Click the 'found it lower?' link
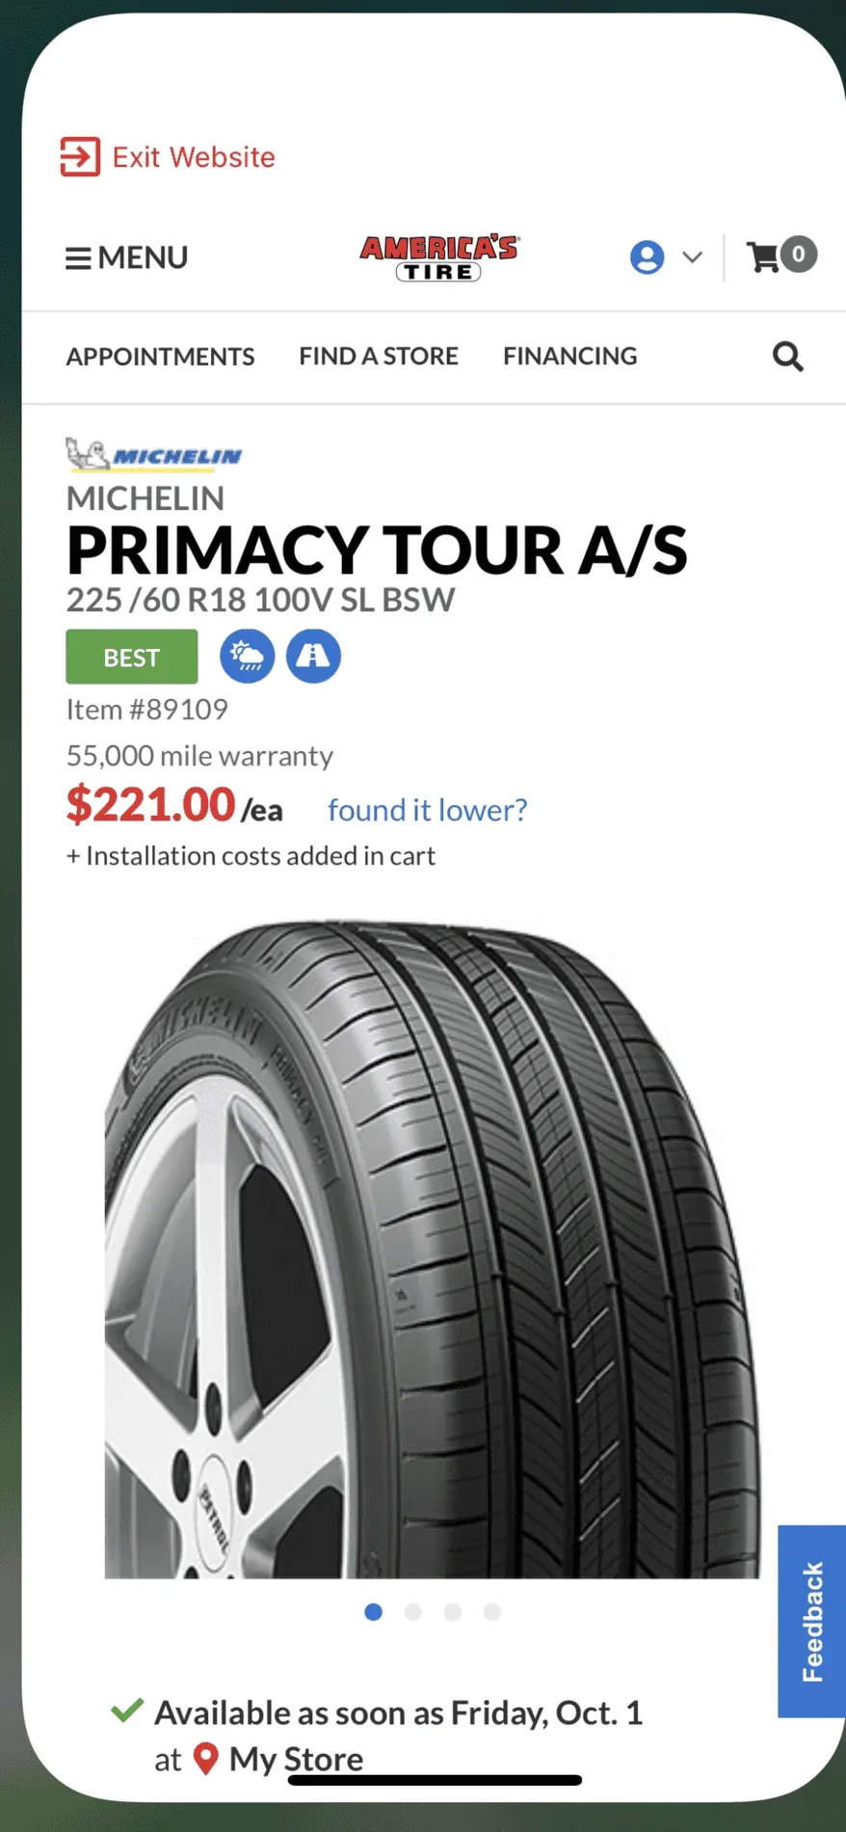This screenshot has height=1832, width=846. coord(427,810)
